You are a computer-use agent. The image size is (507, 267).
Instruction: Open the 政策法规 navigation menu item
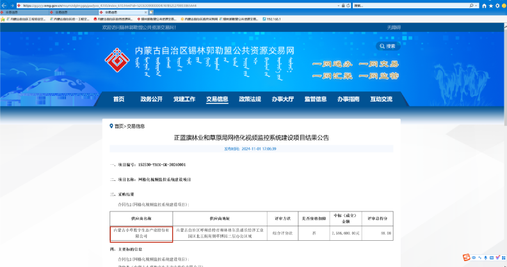point(250,99)
